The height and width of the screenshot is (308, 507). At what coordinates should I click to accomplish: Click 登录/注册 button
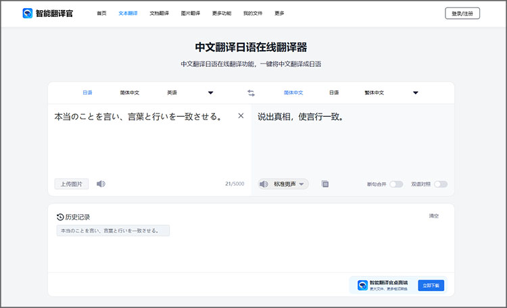click(462, 14)
